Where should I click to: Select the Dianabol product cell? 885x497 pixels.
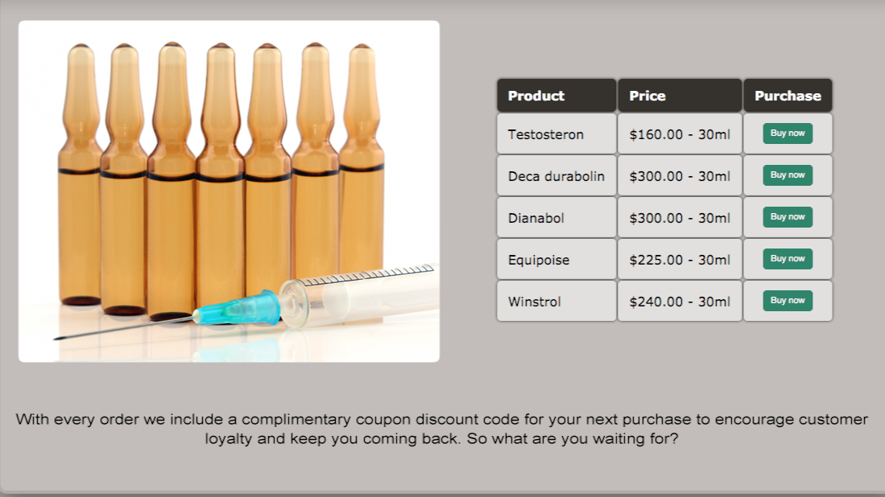pos(556,218)
